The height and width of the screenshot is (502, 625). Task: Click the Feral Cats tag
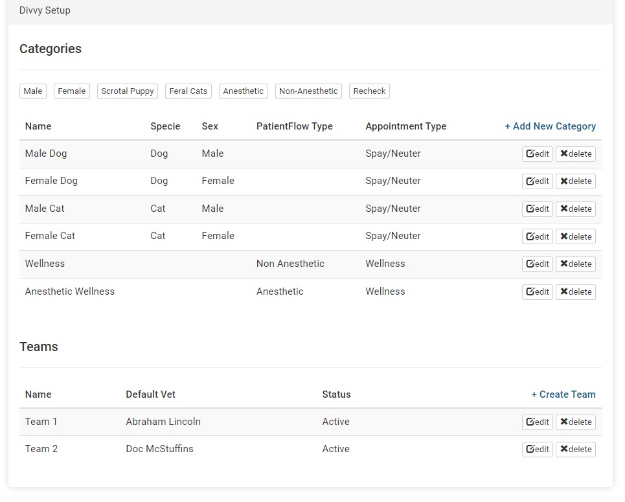pyautogui.click(x=188, y=91)
